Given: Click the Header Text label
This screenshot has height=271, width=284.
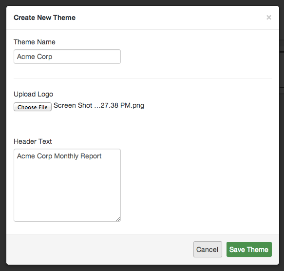Looking at the screenshot, I should (x=33, y=141).
